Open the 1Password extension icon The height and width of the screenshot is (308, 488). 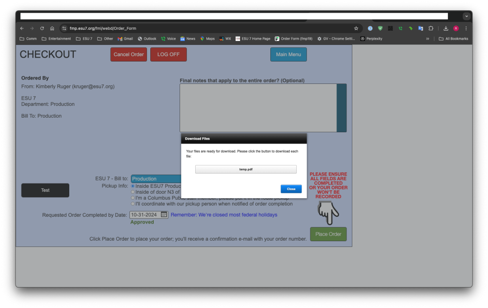coord(370,28)
